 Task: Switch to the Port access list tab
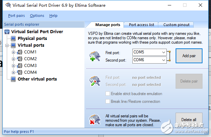coord(142,25)
